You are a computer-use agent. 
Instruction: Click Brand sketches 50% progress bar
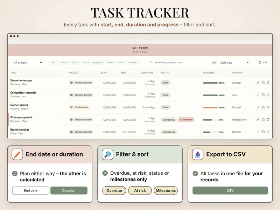point(210,132)
